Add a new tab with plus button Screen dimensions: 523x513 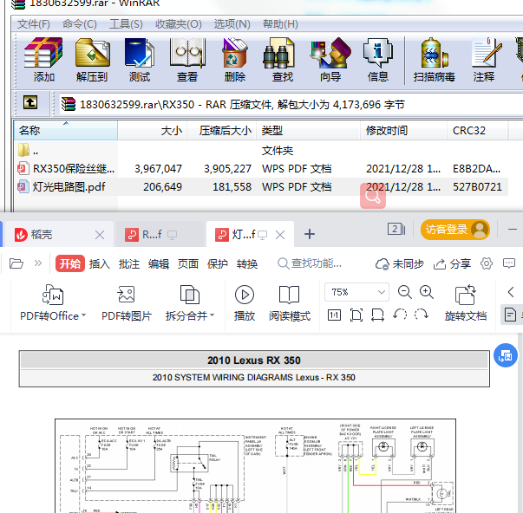[x=310, y=234]
